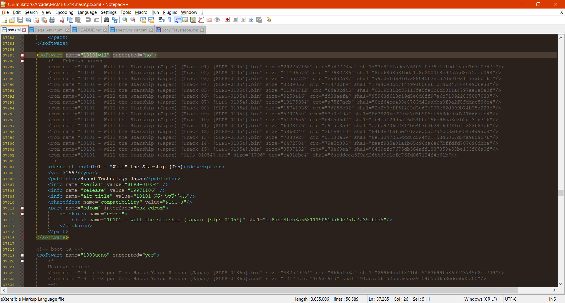
Task: Click the Print toolbar icon
Action: click(52, 20)
